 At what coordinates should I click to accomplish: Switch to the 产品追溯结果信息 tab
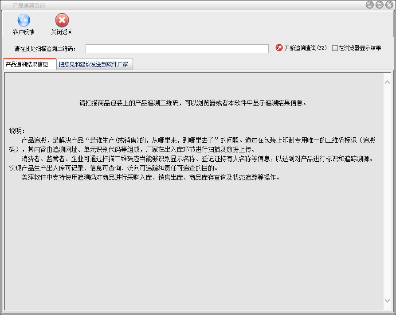click(x=27, y=64)
